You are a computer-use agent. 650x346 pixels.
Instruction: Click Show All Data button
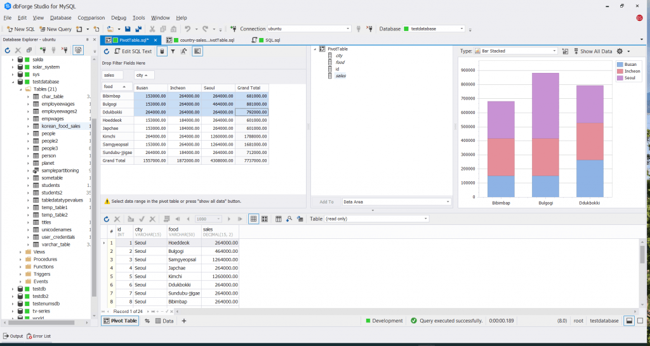pos(593,51)
